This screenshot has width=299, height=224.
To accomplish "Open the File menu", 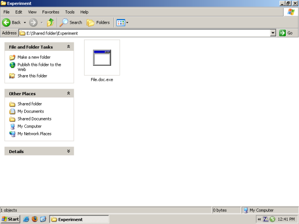I will pyautogui.click(x=7, y=12).
